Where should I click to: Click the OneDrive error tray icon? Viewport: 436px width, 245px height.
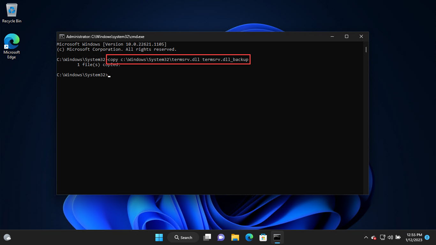(x=374, y=237)
